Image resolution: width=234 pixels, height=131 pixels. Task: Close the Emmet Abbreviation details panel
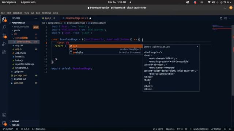coord(197,47)
